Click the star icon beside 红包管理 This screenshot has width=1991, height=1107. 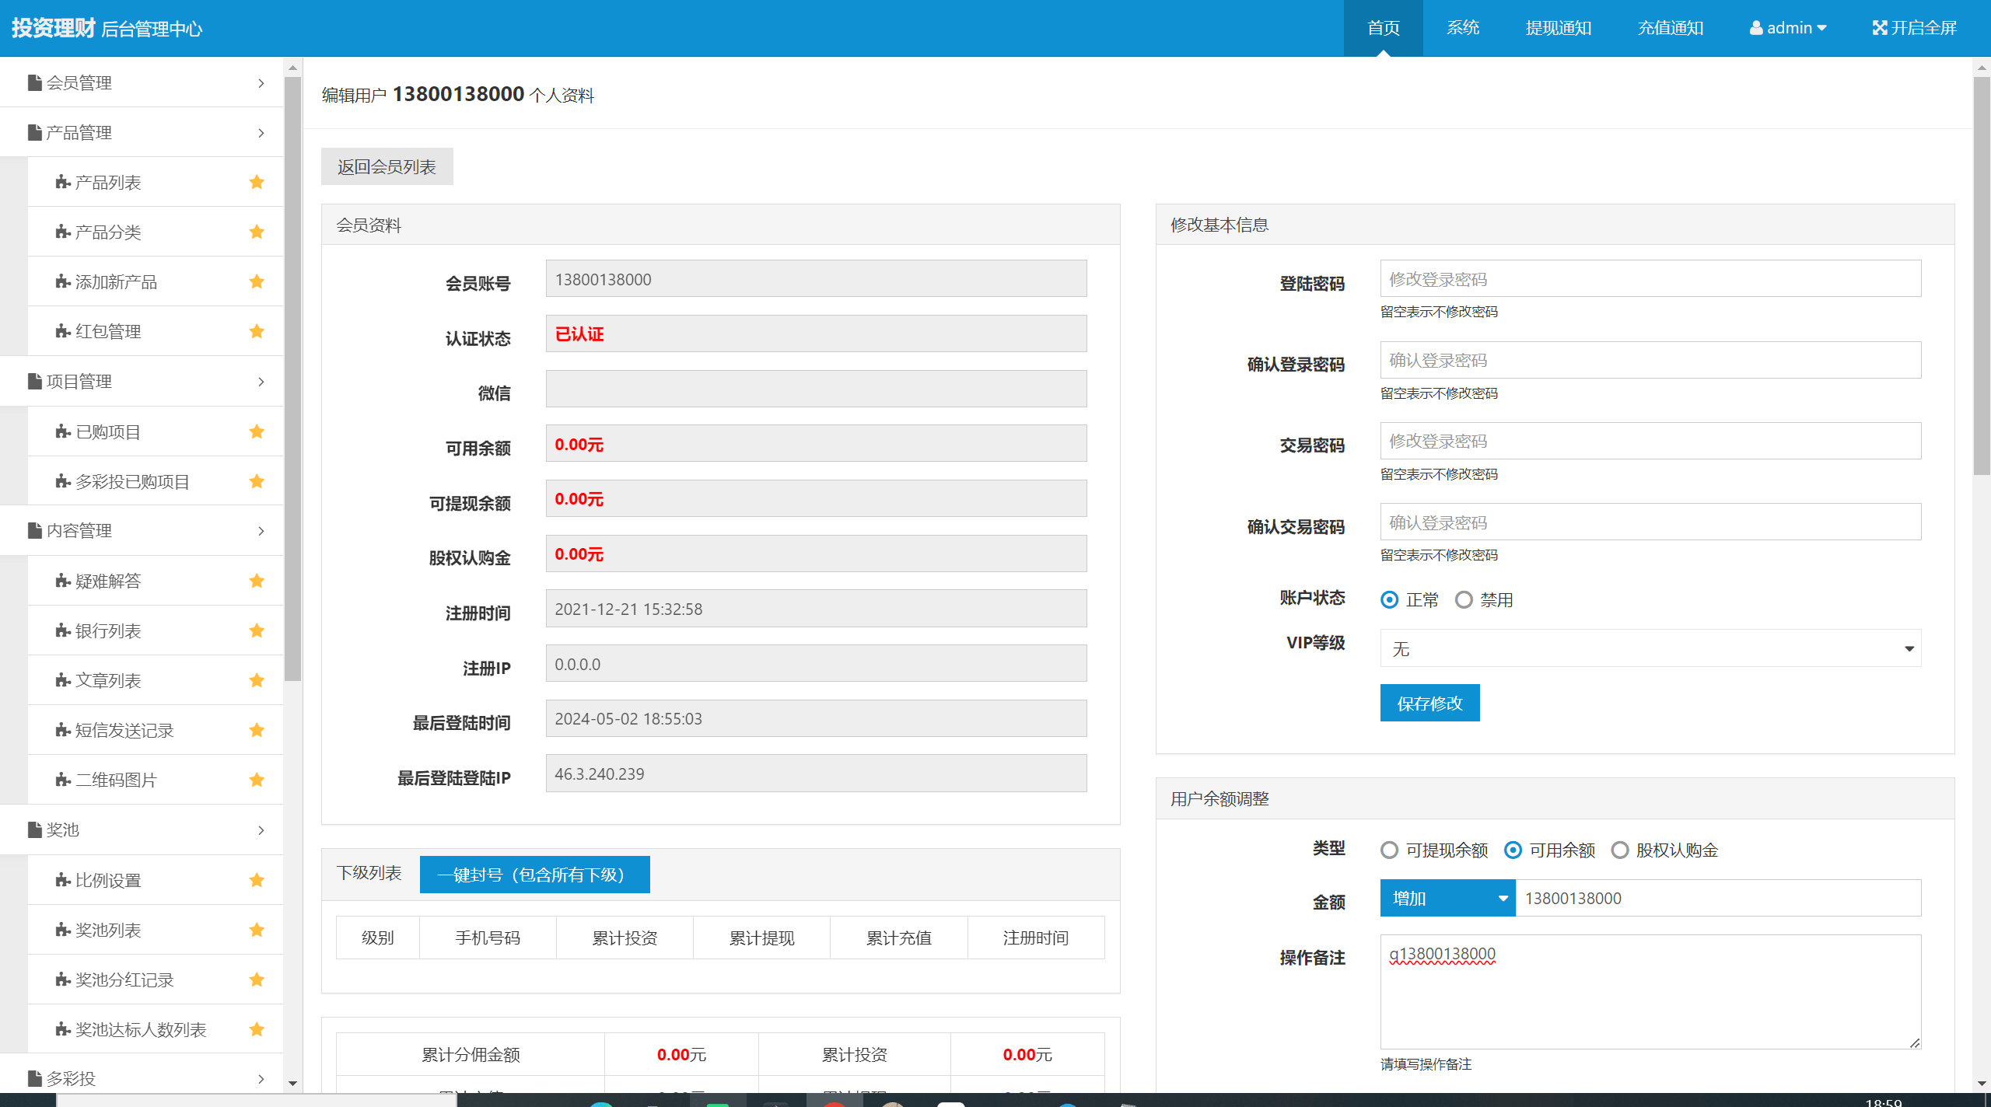pos(257,331)
